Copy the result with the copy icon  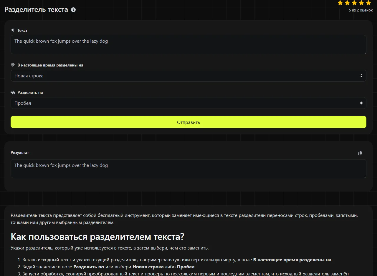(360, 153)
